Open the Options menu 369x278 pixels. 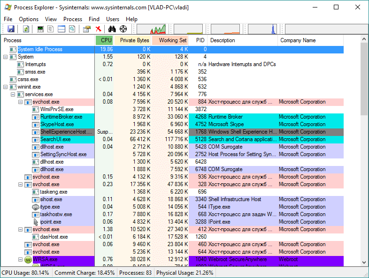pyautogui.click(x=29, y=19)
